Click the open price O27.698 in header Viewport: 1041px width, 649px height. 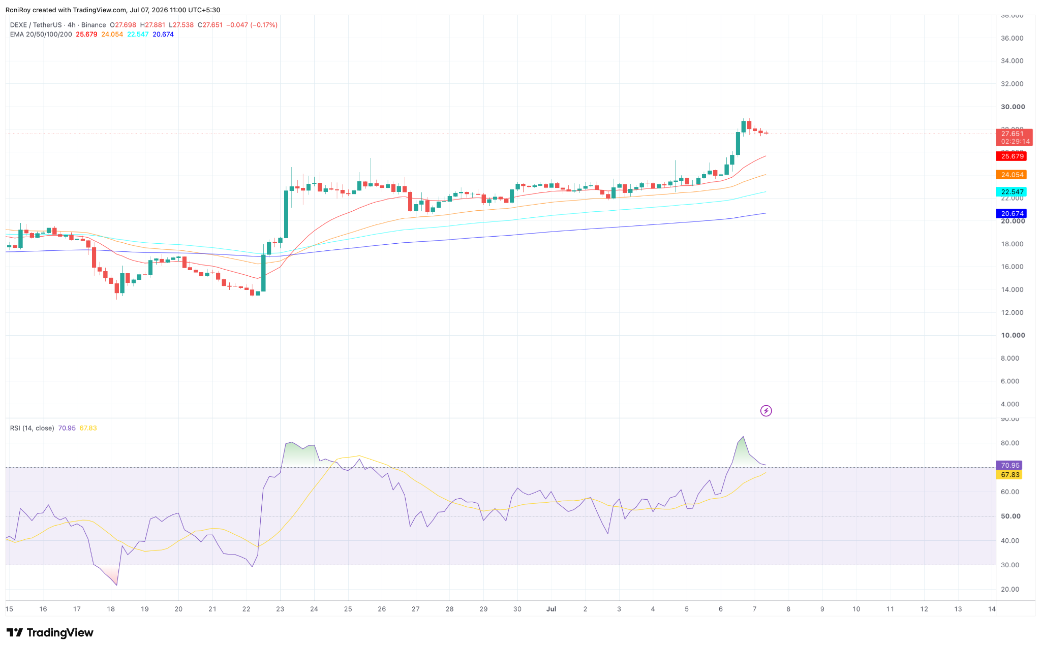(123, 25)
